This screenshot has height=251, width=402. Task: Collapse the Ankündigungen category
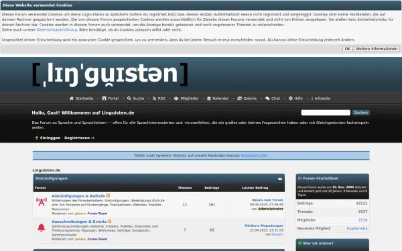[x=280, y=179]
